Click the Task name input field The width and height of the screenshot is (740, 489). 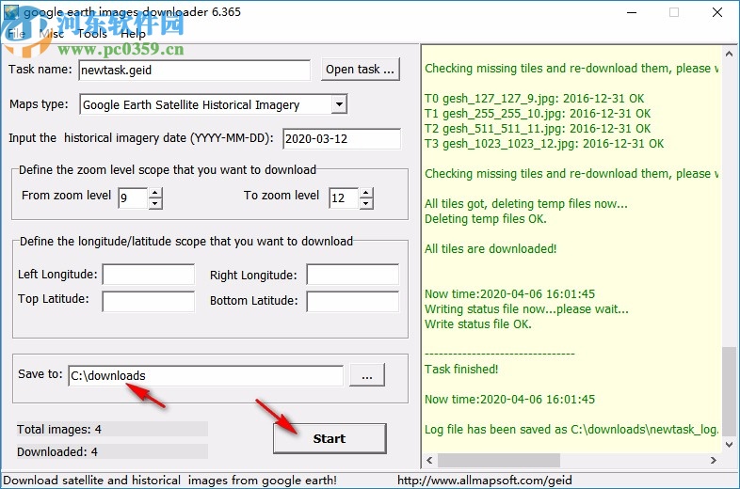195,71
